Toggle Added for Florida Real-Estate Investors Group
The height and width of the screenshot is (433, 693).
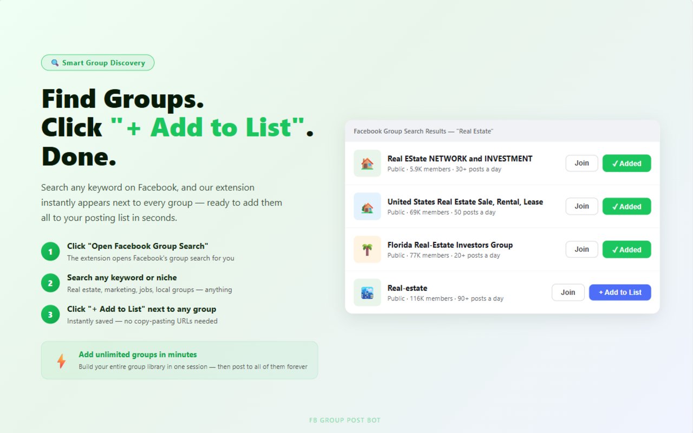tap(626, 249)
